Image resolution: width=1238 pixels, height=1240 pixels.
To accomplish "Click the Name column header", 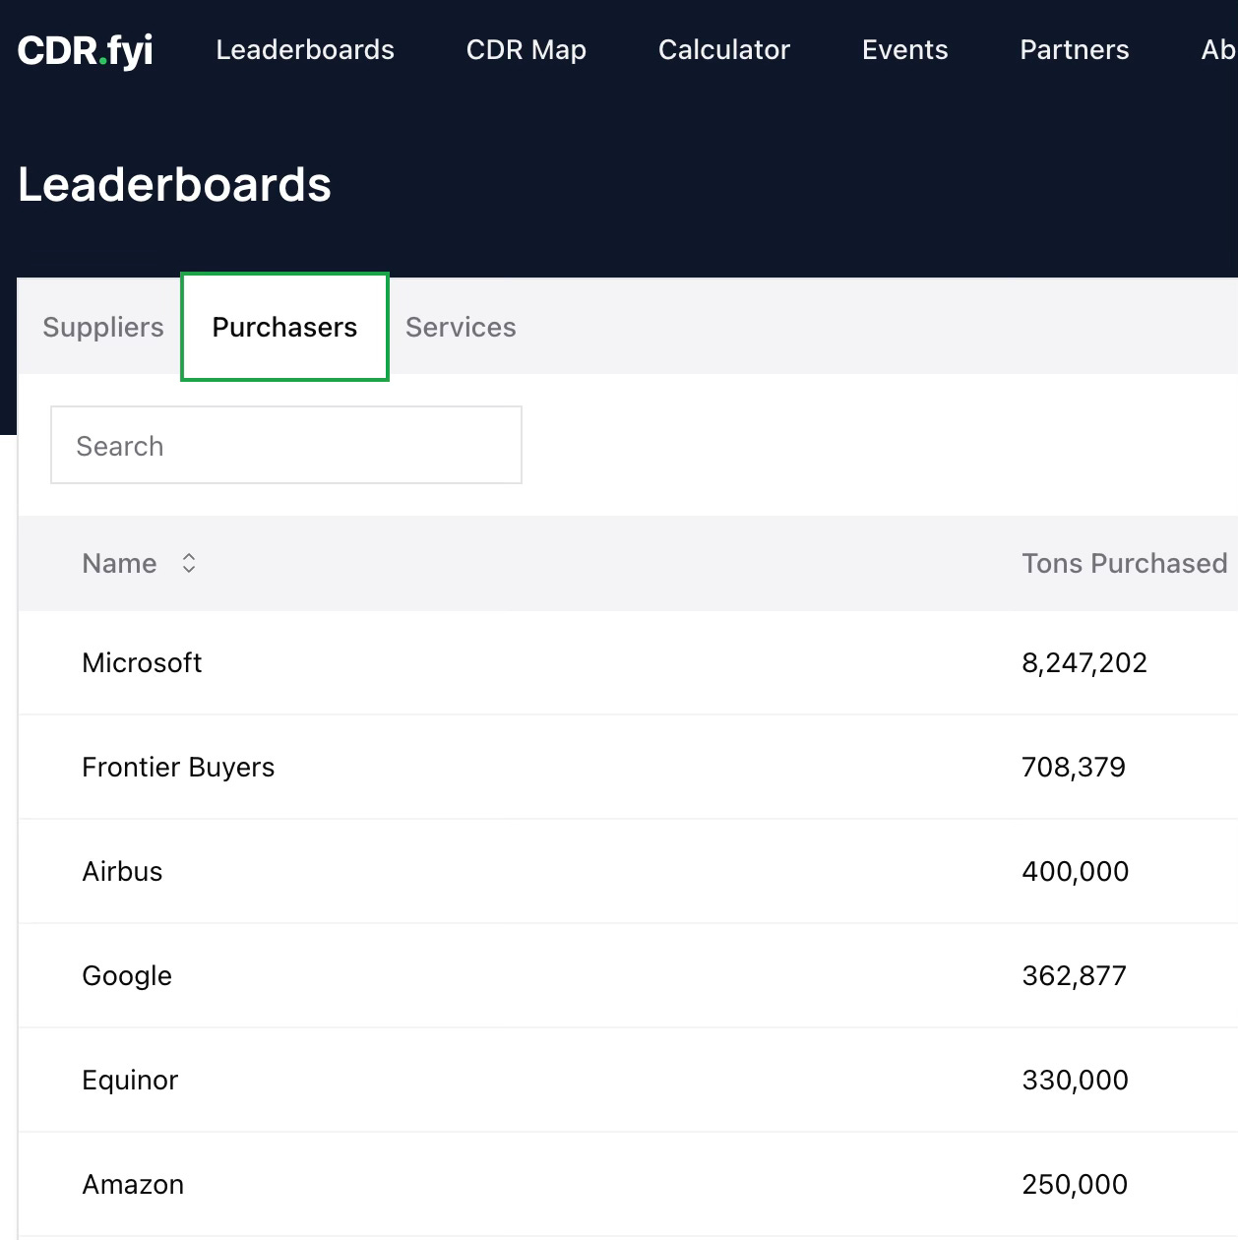I will point(119,563).
